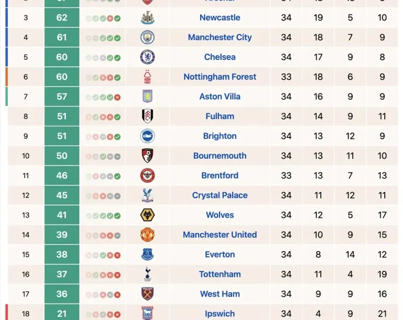
Task: Click the Manchester City club crest
Action: pyautogui.click(x=147, y=37)
